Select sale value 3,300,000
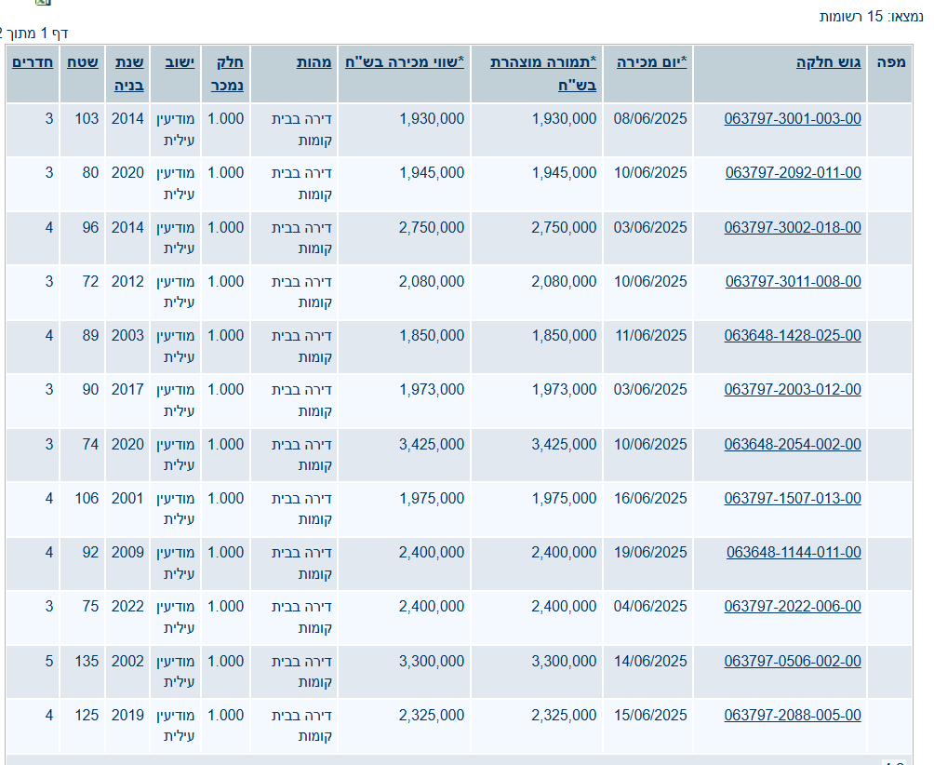Viewport: 934px width, 765px height. [432, 662]
